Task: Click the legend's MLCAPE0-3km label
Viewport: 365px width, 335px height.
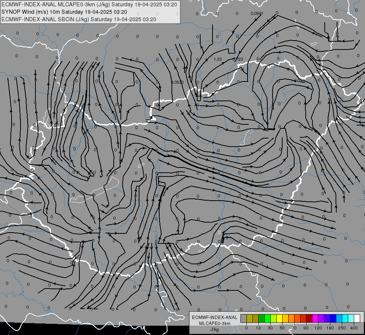Action: click(x=215, y=323)
